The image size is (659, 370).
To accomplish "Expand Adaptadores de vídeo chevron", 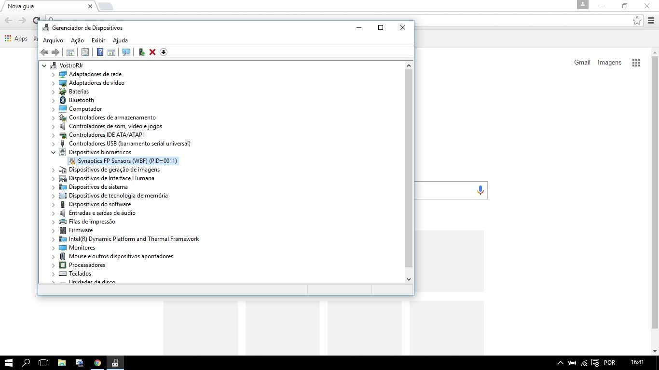I will pos(53,83).
